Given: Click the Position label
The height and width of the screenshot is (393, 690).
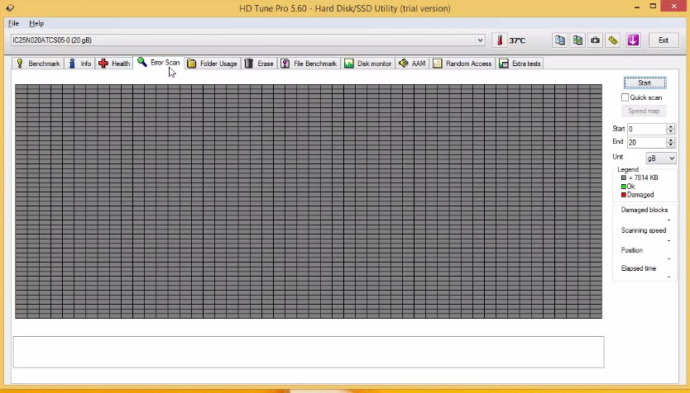Looking at the screenshot, I should coord(632,250).
